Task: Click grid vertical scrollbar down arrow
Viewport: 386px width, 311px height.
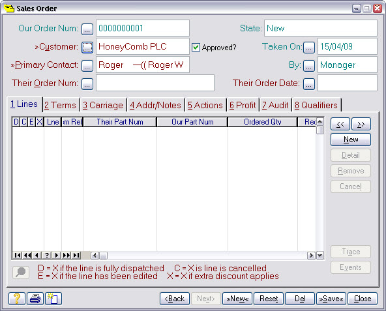Action: click(x=320, y=256)
